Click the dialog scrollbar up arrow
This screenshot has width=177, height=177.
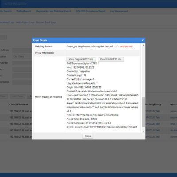click(143, 45)
